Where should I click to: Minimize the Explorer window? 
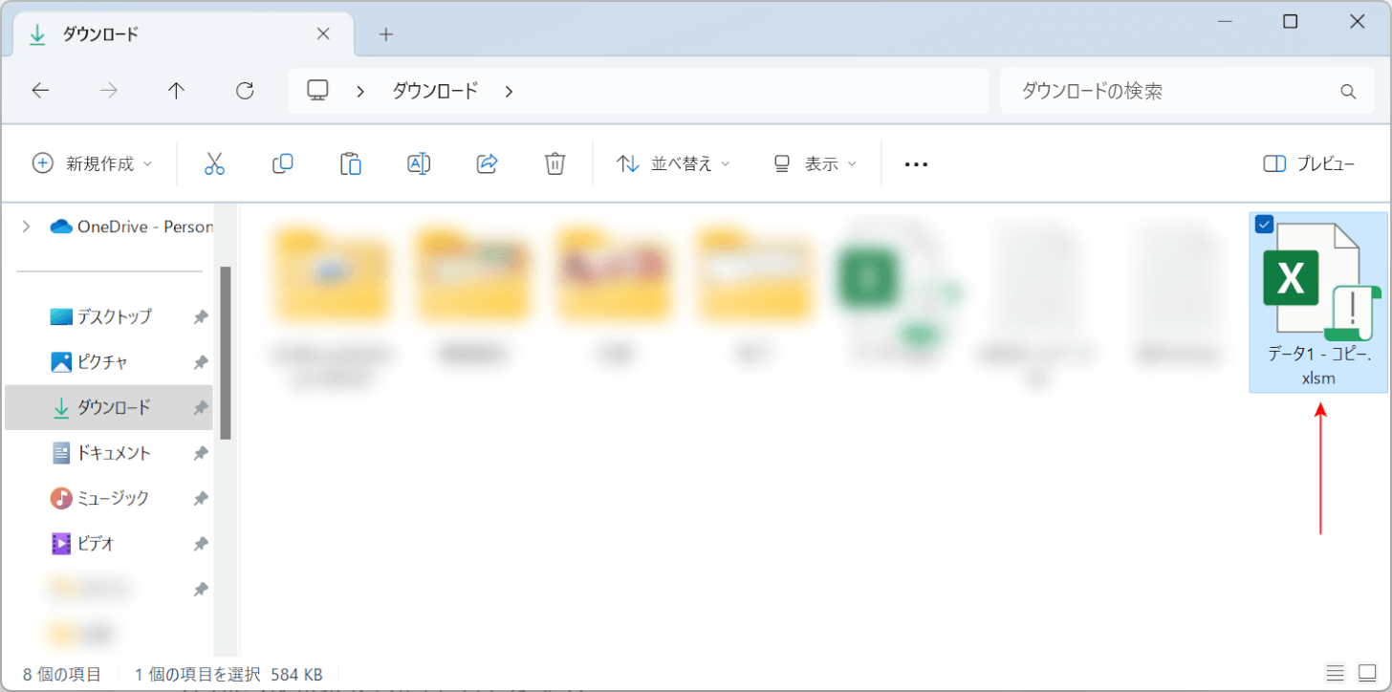1225,21
